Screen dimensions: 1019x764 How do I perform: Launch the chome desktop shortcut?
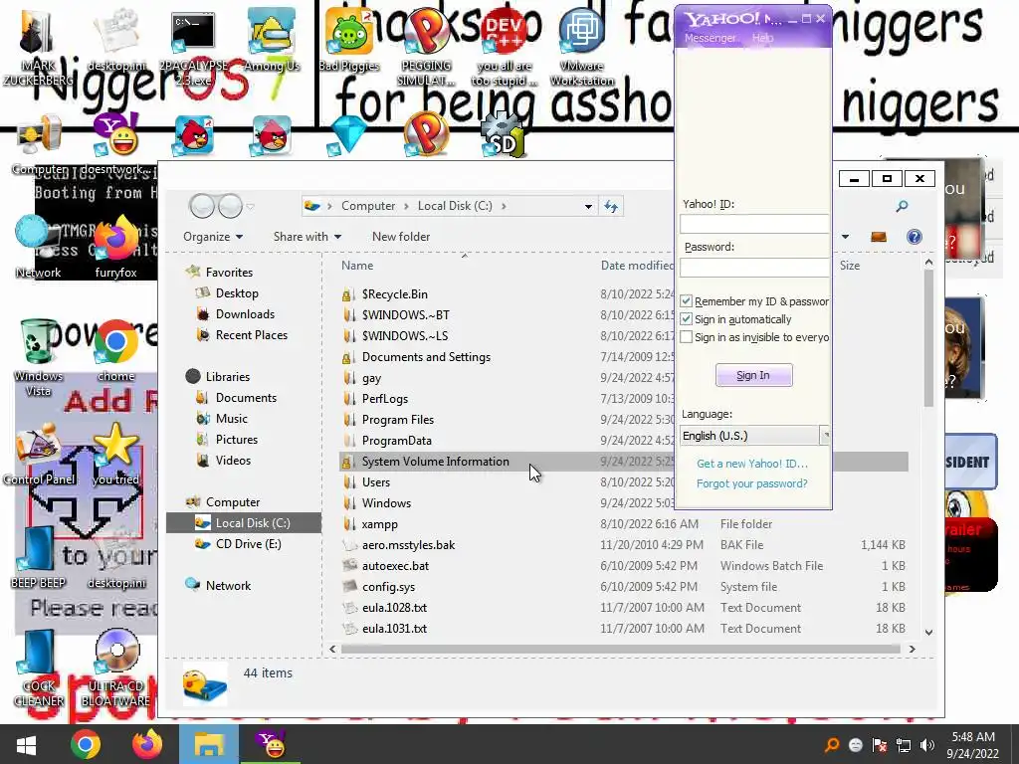pos(116,351)
